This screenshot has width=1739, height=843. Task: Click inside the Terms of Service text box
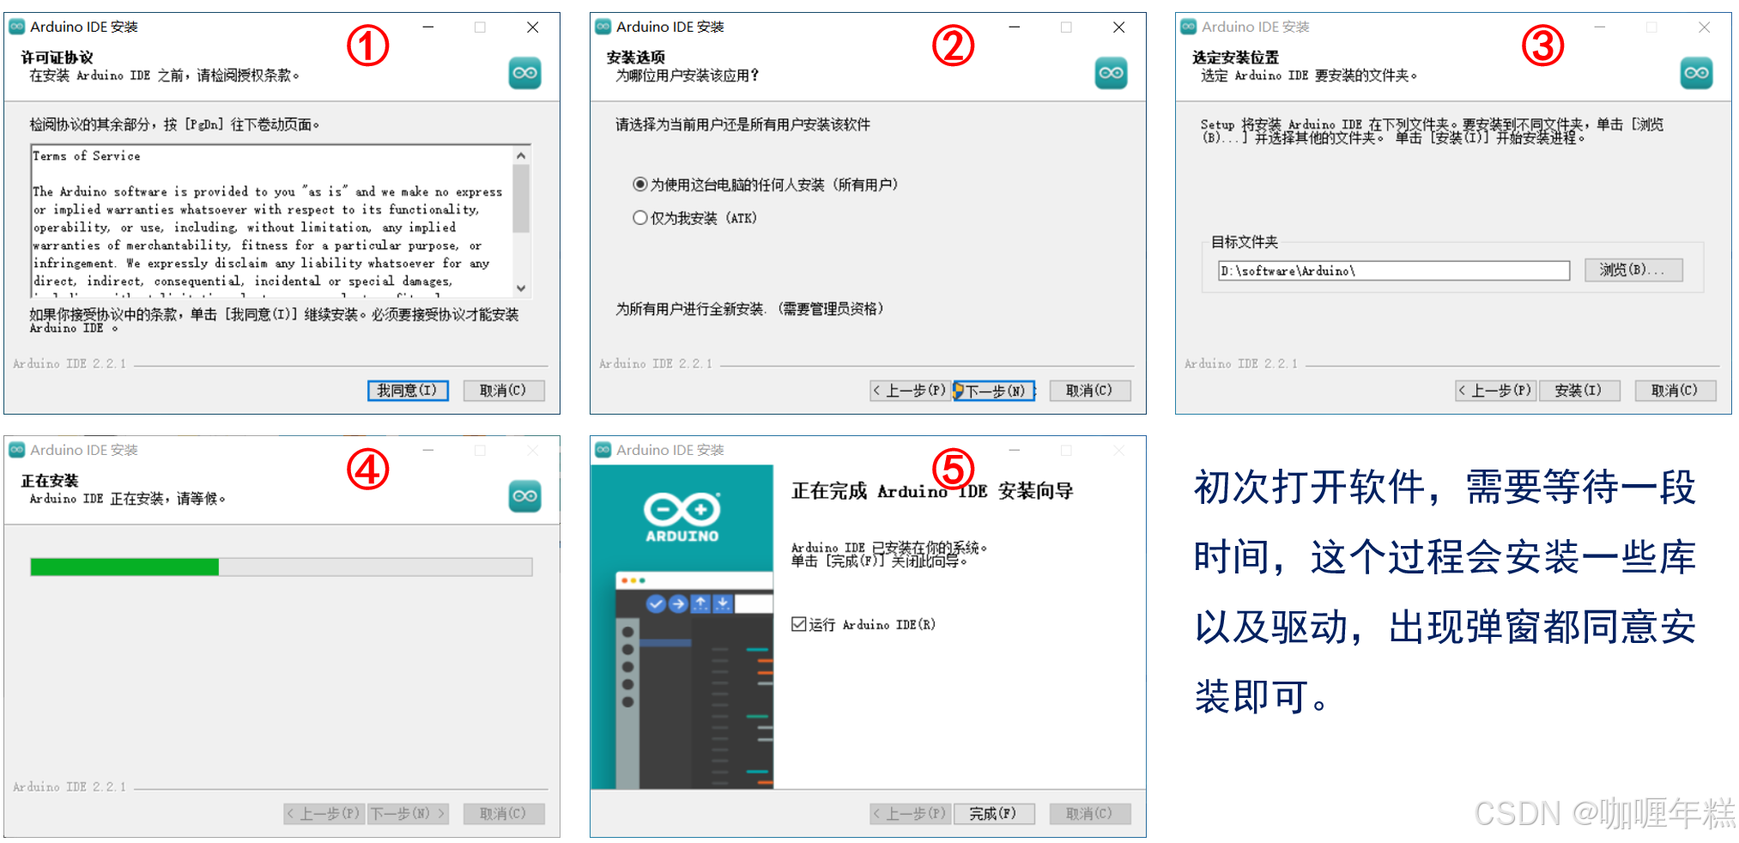pyautogui.click(x=272, y=221)
